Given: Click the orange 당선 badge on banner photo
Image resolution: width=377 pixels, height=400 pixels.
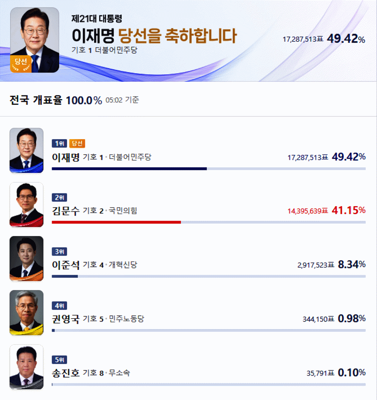Looking at the screenshot, I should tap(21, 64).
